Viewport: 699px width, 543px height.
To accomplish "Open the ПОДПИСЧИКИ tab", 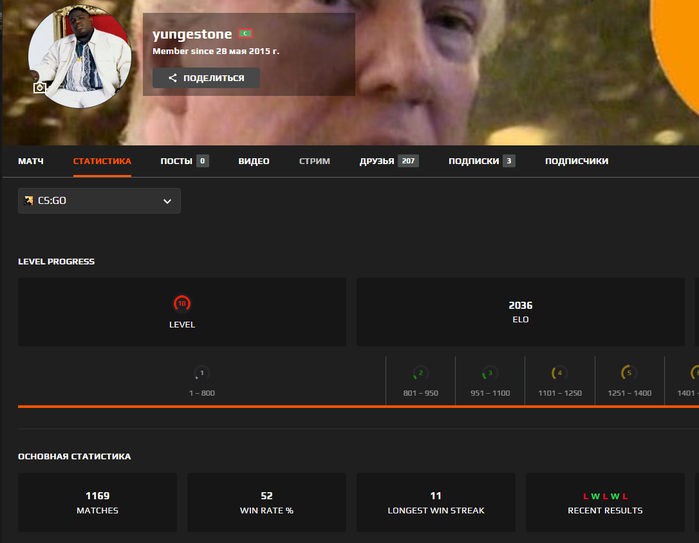I will coord(577,161).
